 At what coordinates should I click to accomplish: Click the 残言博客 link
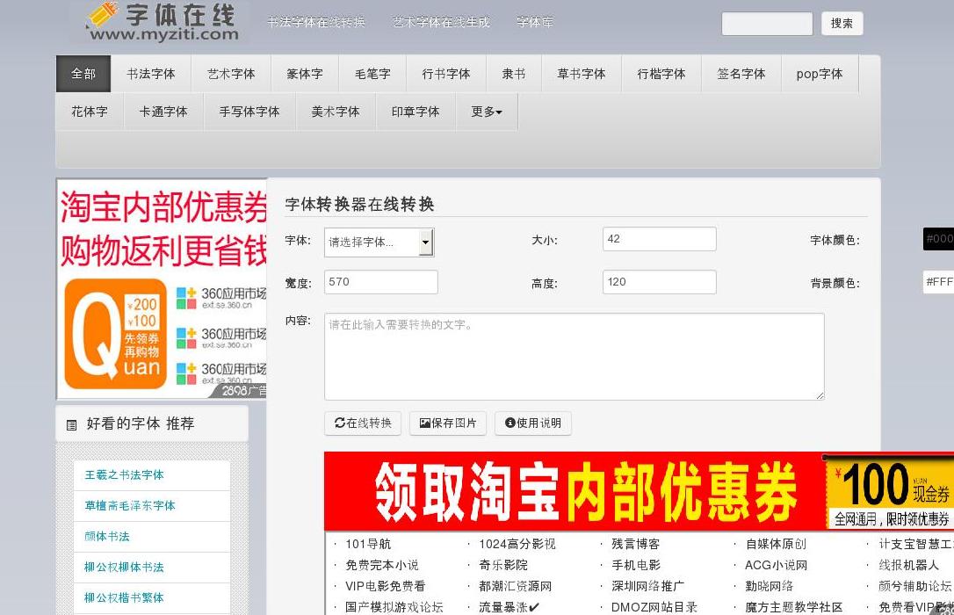(x=635, y=544)
